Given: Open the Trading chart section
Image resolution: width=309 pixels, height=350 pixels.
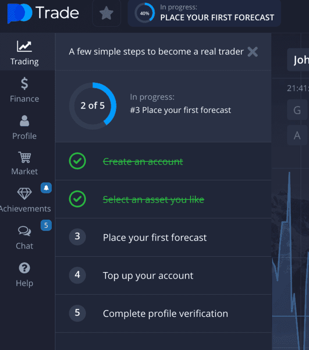Looking at the screenshot, I should tap(25, 52).
